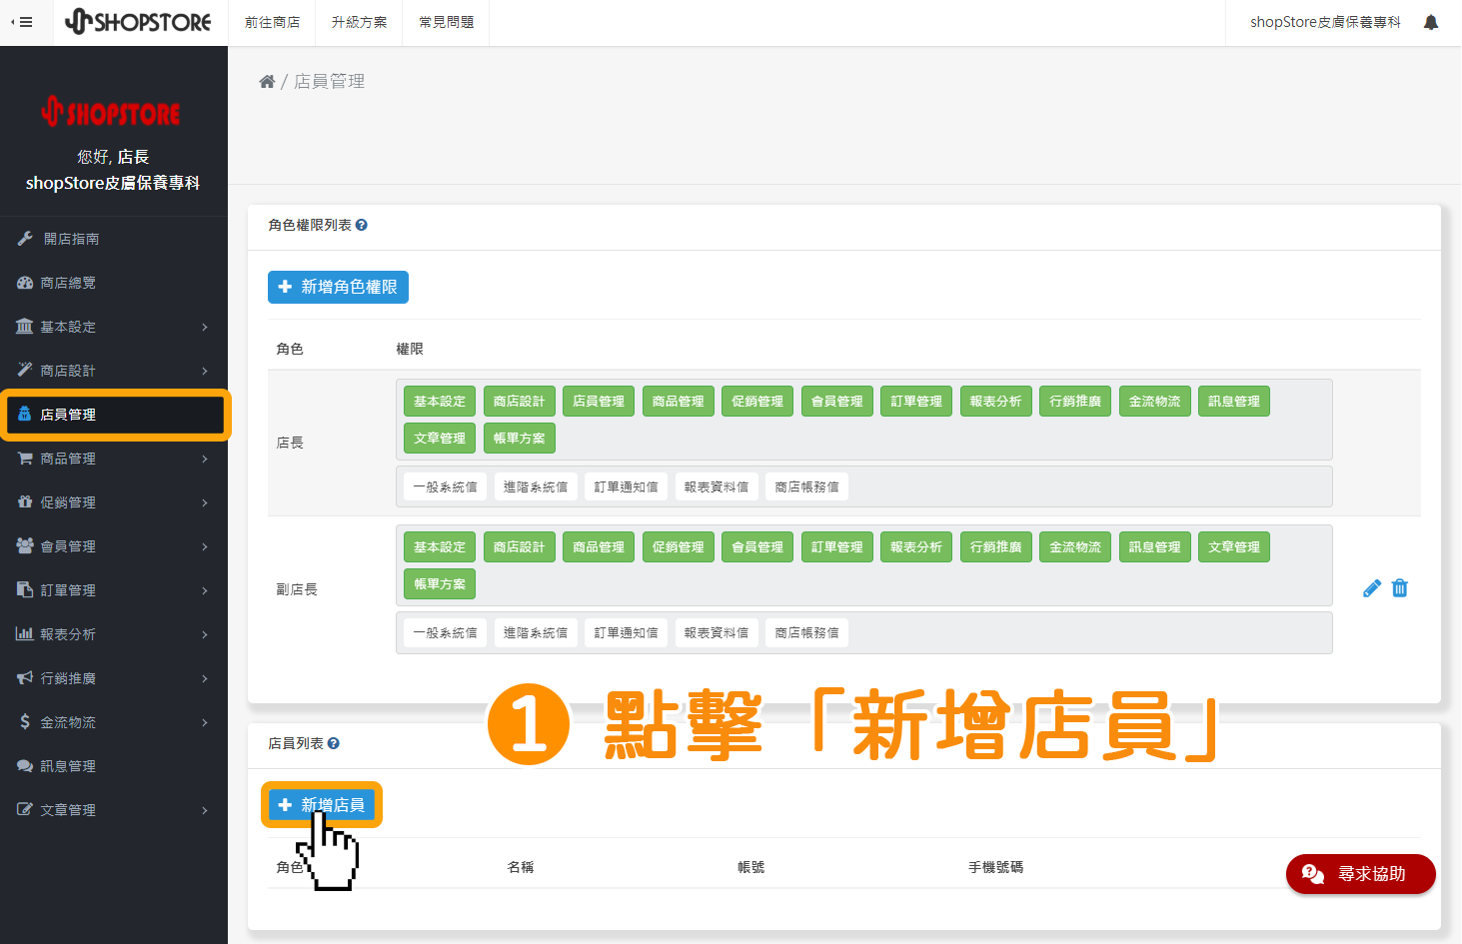Click the home breadcrumb icon
Image resolution: width=1462 pixels, height=944 pixels.
267,82
